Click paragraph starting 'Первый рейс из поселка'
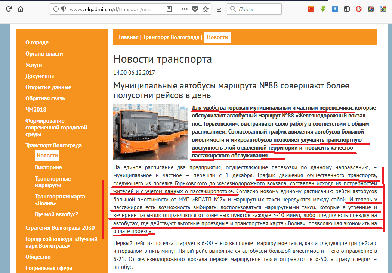Screen dimensions: 392x273 [x=245, y=255]
